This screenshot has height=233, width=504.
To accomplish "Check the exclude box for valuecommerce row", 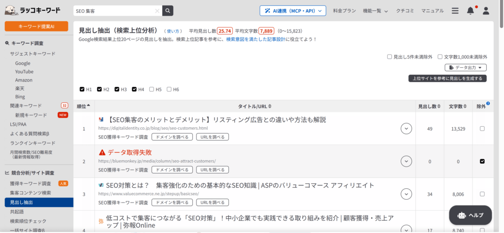I will pyautogui.click(x=482, y=194).
